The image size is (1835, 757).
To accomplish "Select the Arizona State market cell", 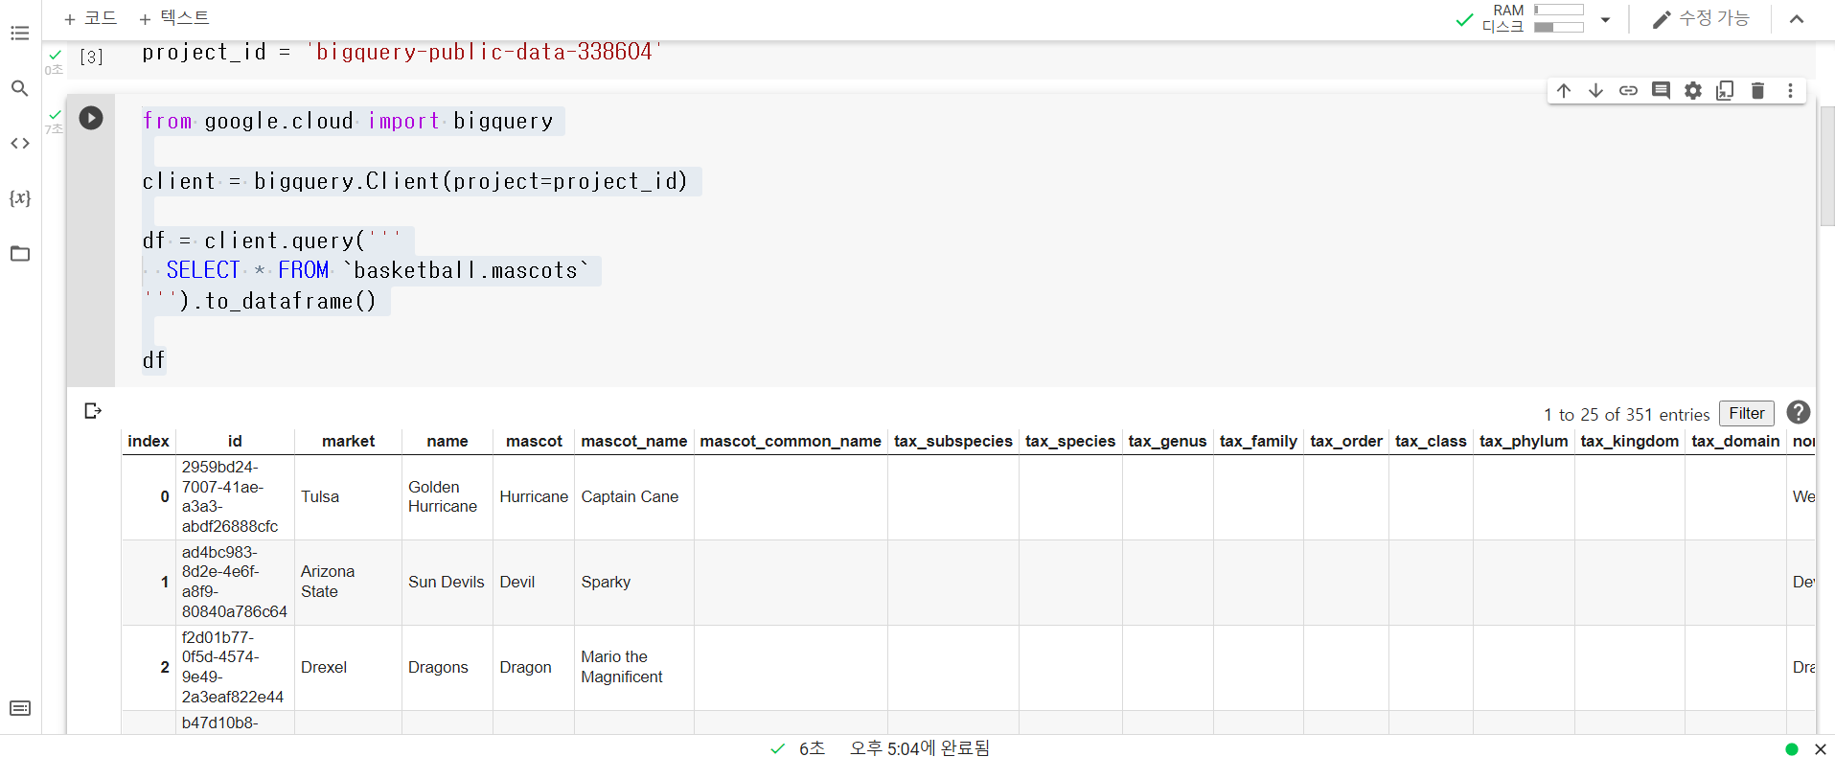I will coord(348,582).
